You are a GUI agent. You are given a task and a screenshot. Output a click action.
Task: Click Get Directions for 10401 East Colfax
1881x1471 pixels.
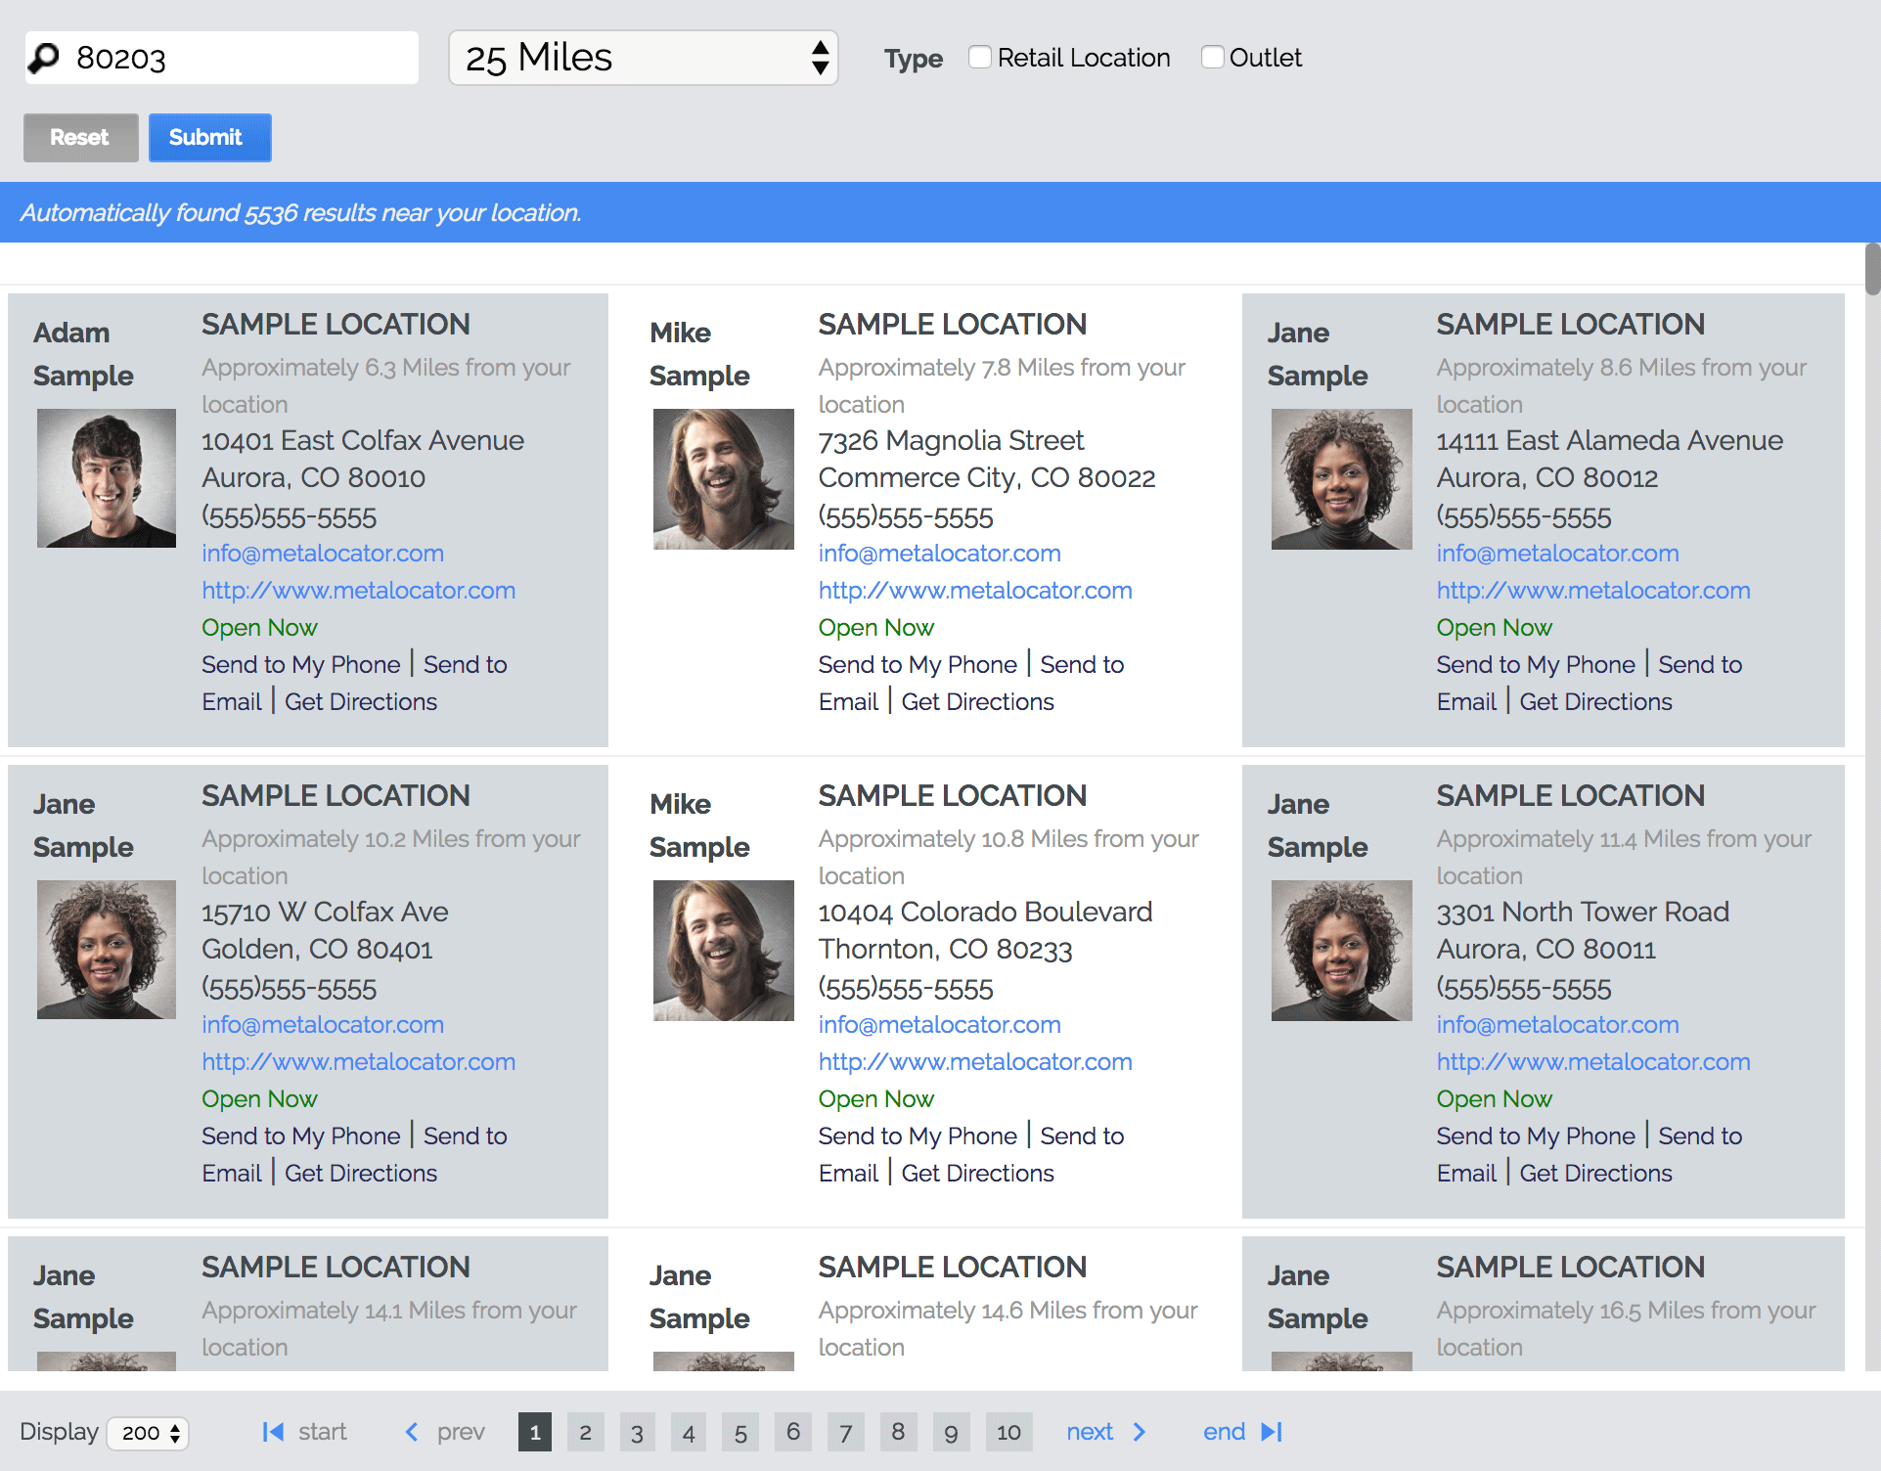[x=360, y=701]
